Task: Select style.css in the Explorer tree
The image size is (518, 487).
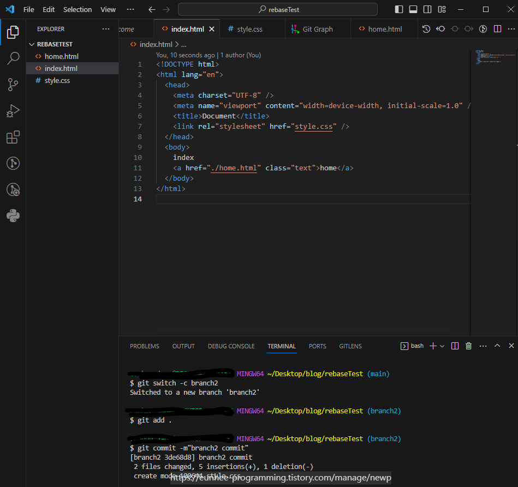Action: pos(57,80)
